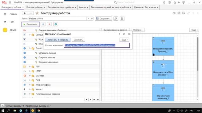Click the open-link icon next to Робот field
Image resolution: width=202 pixels, height=113 pixels.
92,19
